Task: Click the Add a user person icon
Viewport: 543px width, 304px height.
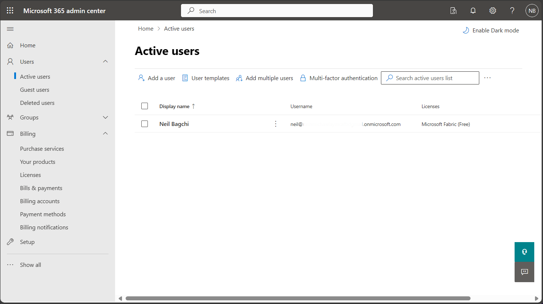Action: pos(141,78)
